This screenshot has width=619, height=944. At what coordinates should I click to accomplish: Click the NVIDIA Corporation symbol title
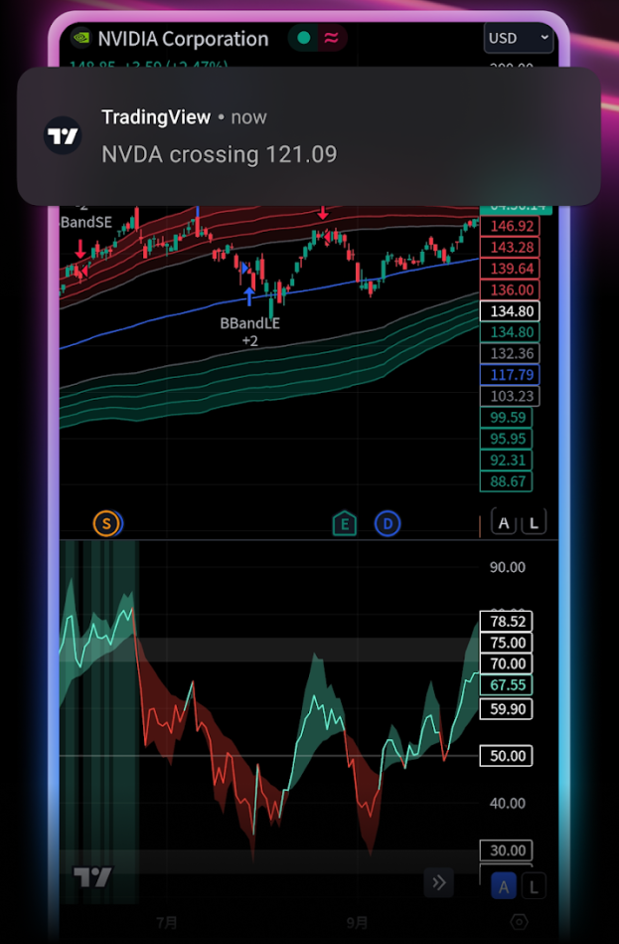coord(183,39)
